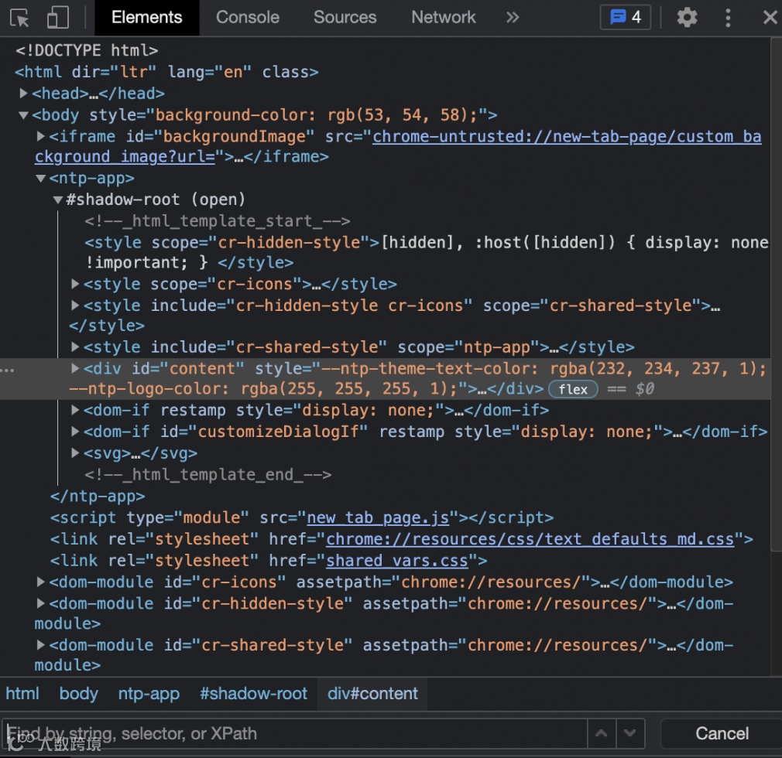Expand the backgroundImage iframe node
This screenshot has width=782, height=758.
pyautogui.click(x=41, y=136)
